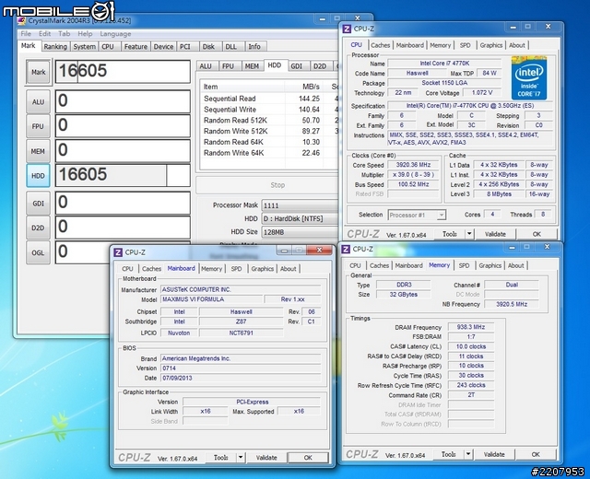This screenshot has height=479, width=590.
Task: Open the Edit menu in CrystalMark
Action: (44, 34)
